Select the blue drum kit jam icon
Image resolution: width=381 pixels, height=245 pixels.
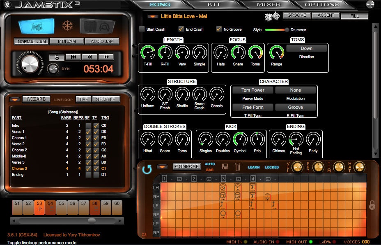[37, 26]
